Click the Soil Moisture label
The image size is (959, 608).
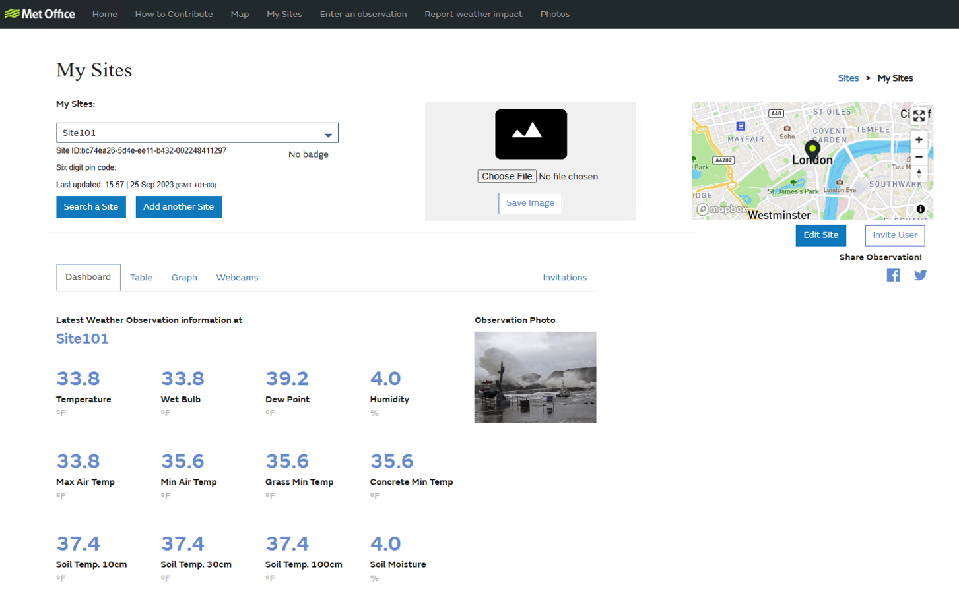coord(398,564)
